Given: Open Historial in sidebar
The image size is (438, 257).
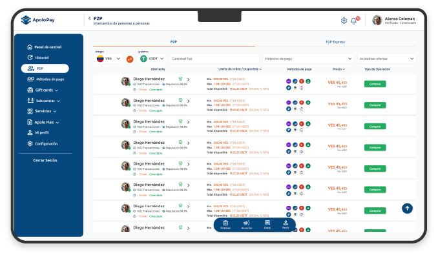Looking at the screenshot, I should point(38,57).
